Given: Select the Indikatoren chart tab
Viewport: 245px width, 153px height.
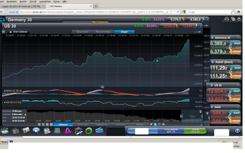Looking at the screenshot, I should coord(101,124).
